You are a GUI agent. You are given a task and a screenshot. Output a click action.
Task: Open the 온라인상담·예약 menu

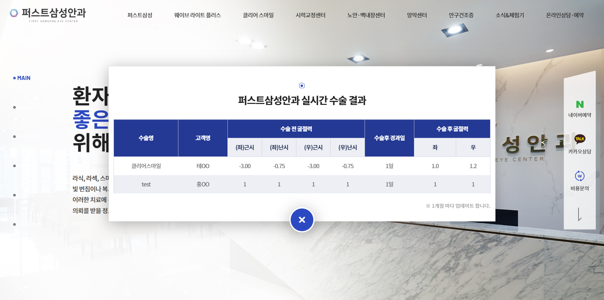[x=565, y=15]
